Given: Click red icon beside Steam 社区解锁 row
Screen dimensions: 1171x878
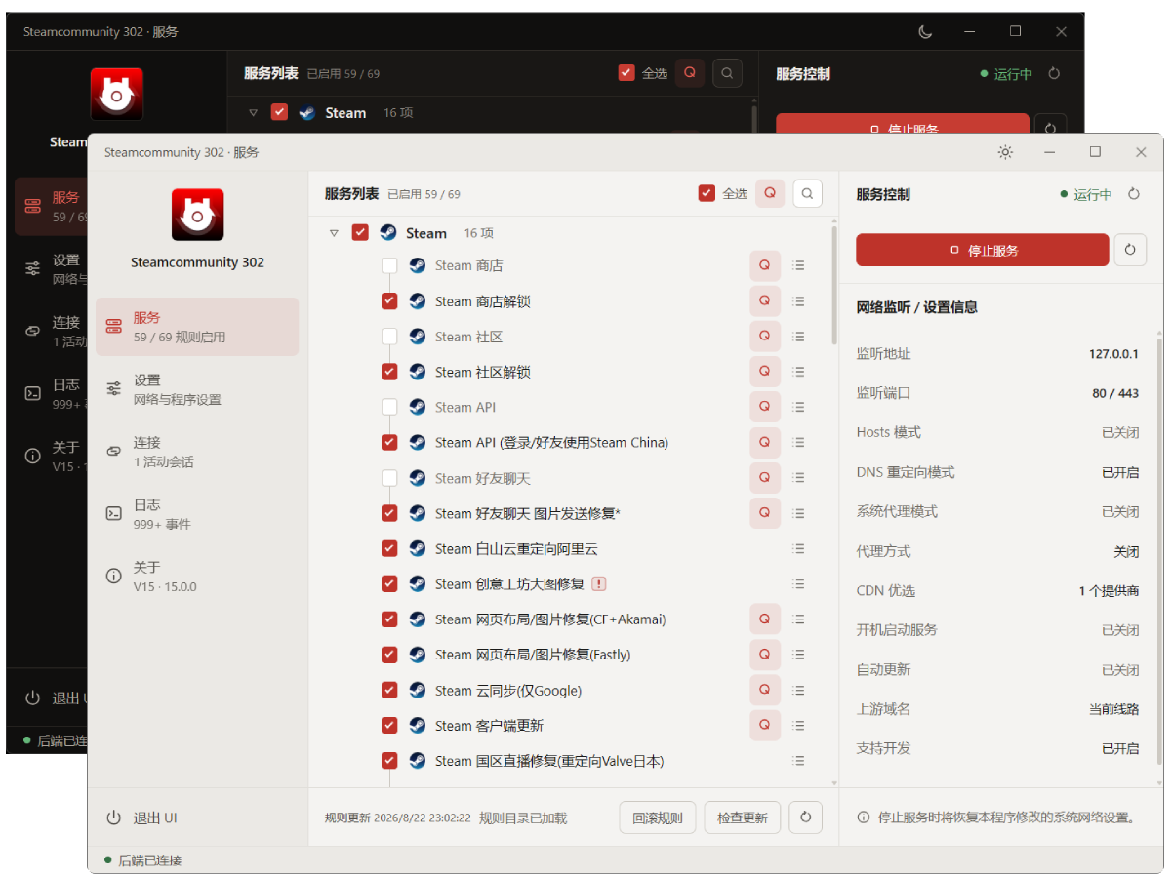Looking at the screenshot, I should point(765,372).
